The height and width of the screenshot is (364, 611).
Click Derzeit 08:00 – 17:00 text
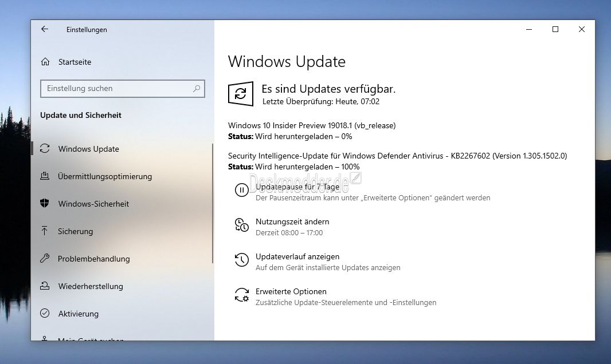click(289, 233)
